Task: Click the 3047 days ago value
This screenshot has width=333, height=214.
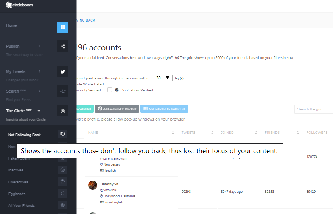Action: (232, 192)
